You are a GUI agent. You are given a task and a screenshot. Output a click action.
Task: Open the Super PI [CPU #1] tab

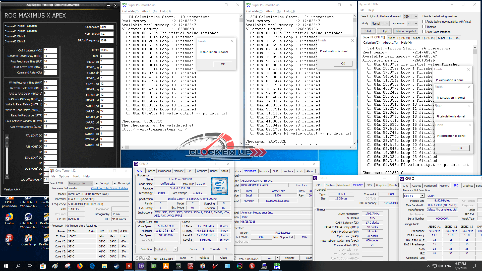coord(399,38)
